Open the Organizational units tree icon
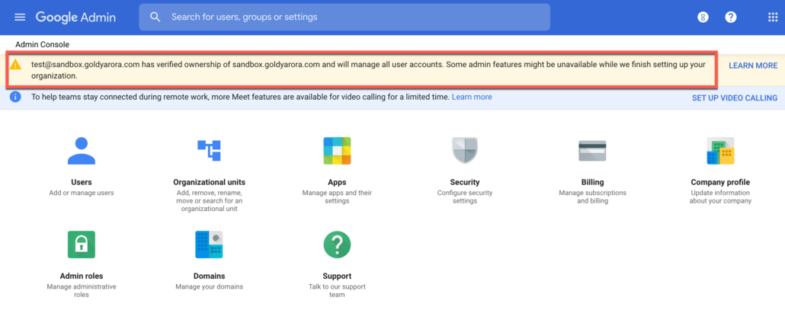The width and height of the screenshot is (785, 310). [x=210, y=150]
